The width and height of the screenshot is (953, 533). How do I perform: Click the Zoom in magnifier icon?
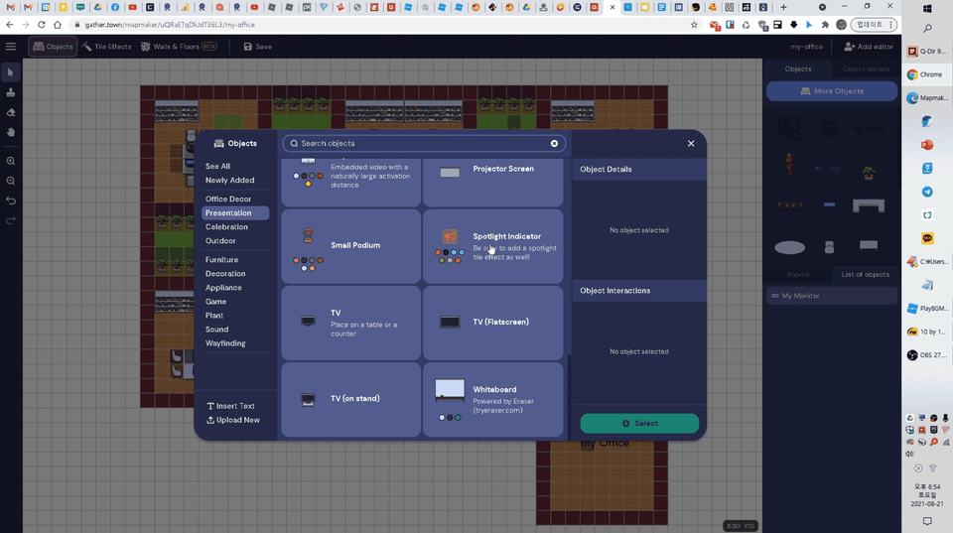(x=10, y=161)
